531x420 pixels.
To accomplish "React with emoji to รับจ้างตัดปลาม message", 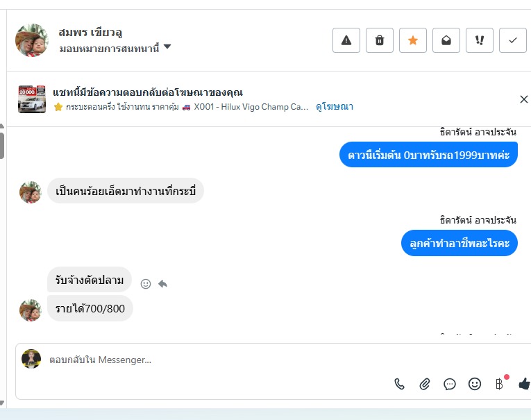I will pyautogui.click(x=146, y=283).
